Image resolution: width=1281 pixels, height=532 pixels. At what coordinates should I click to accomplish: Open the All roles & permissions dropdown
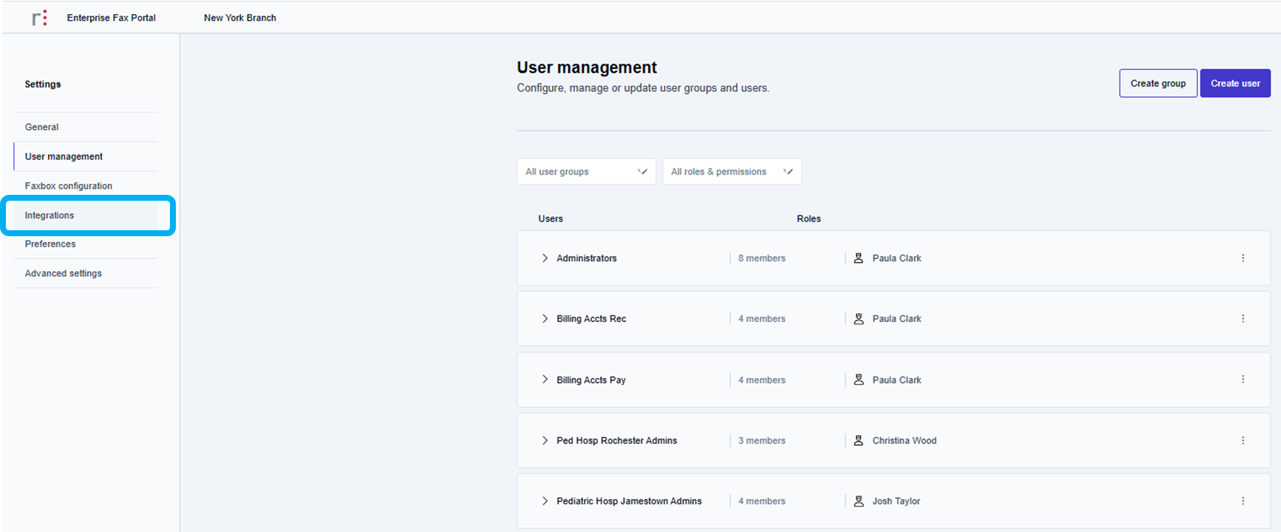pyautogui.click(x=732, y=172)
